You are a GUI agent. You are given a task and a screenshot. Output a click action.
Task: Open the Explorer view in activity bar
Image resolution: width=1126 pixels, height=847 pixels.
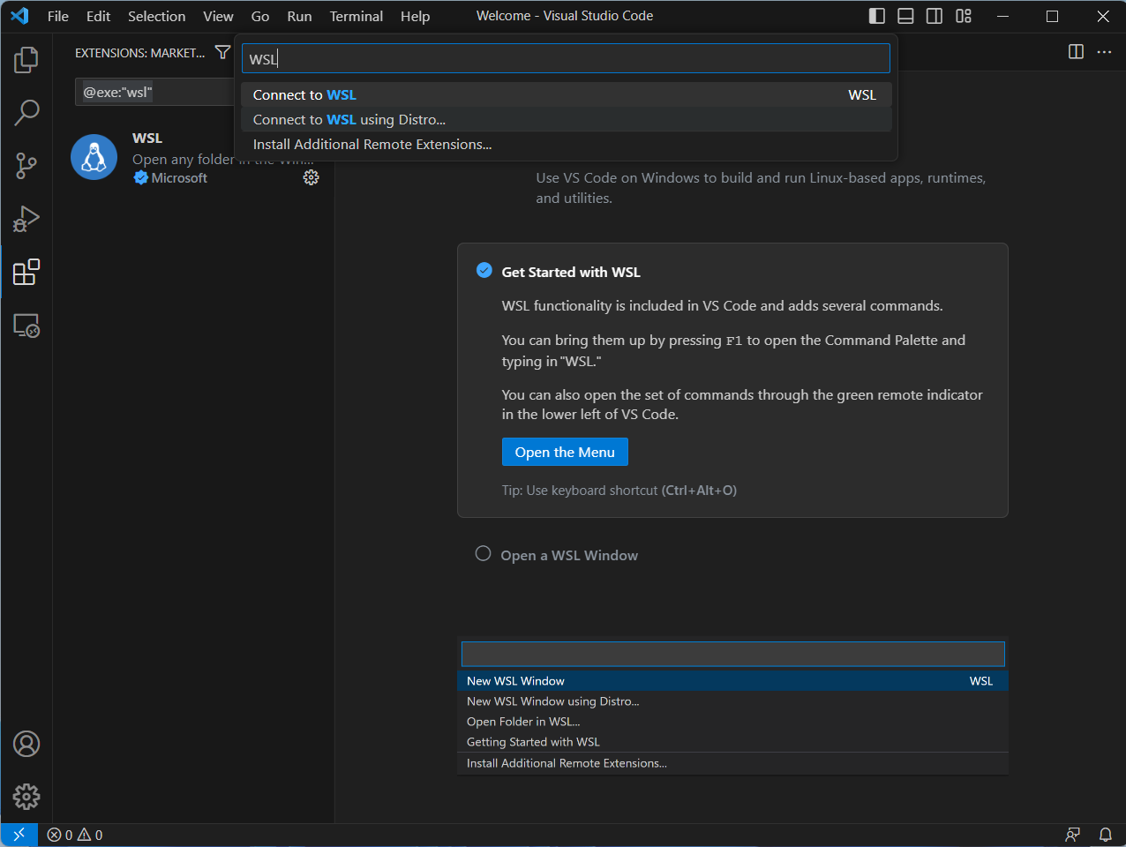[26, 60]
